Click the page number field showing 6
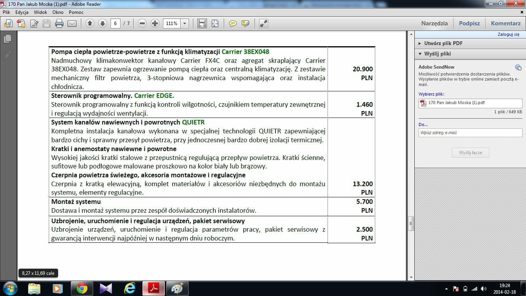The height and width of the screenshot is (296, 526). click(116, 24)
